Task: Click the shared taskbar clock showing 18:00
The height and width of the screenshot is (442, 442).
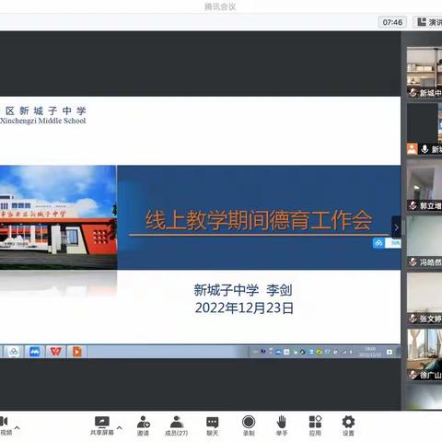Action: tap(370, 352)
